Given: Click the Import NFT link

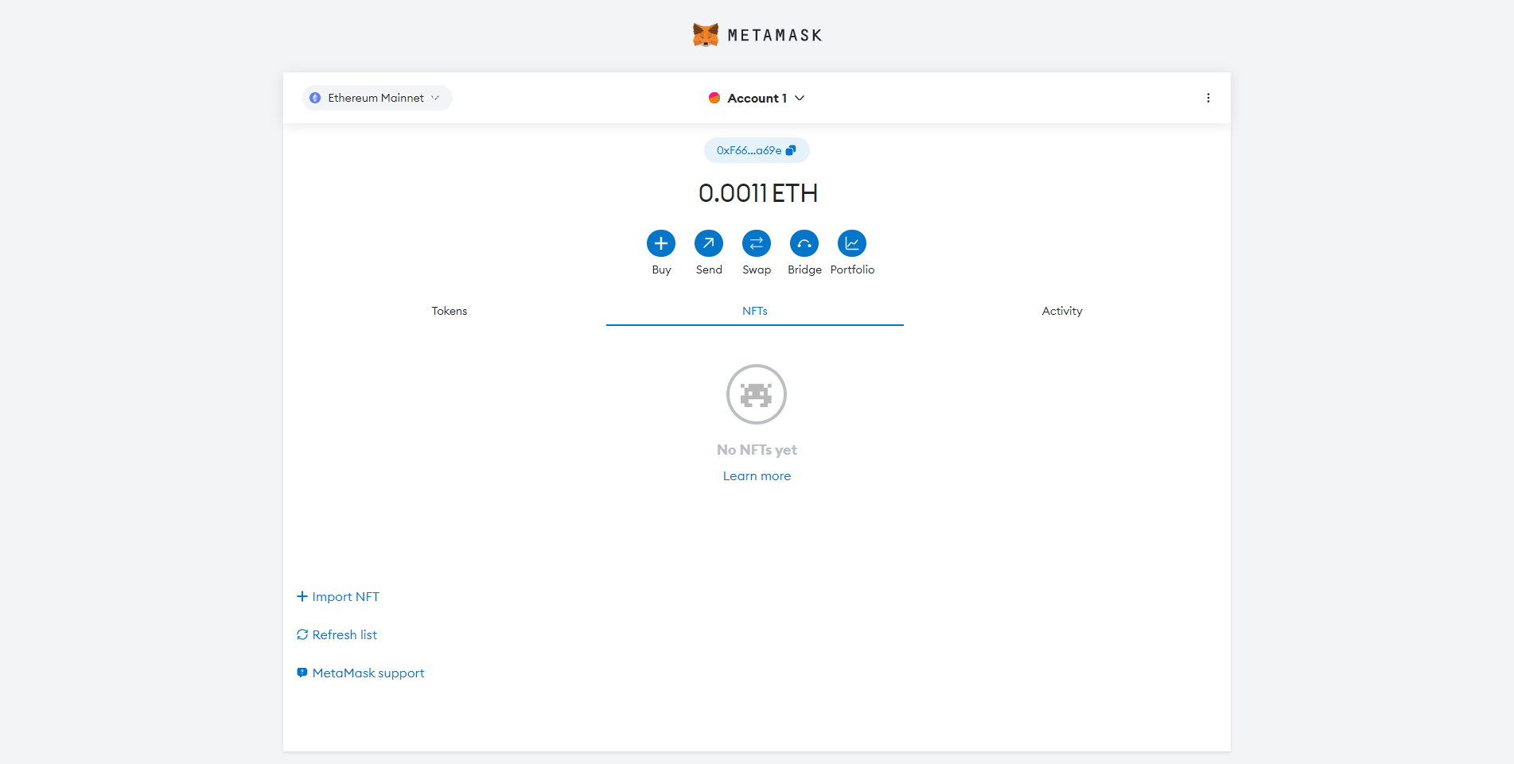Looking at the screenshot, I should coord(338,597).
